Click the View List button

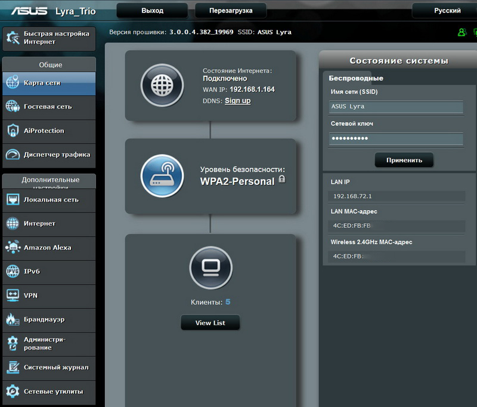210,323
